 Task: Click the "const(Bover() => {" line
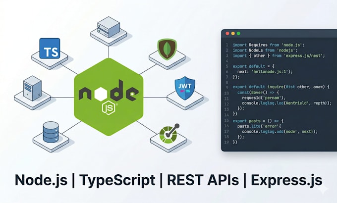(258, 93)
